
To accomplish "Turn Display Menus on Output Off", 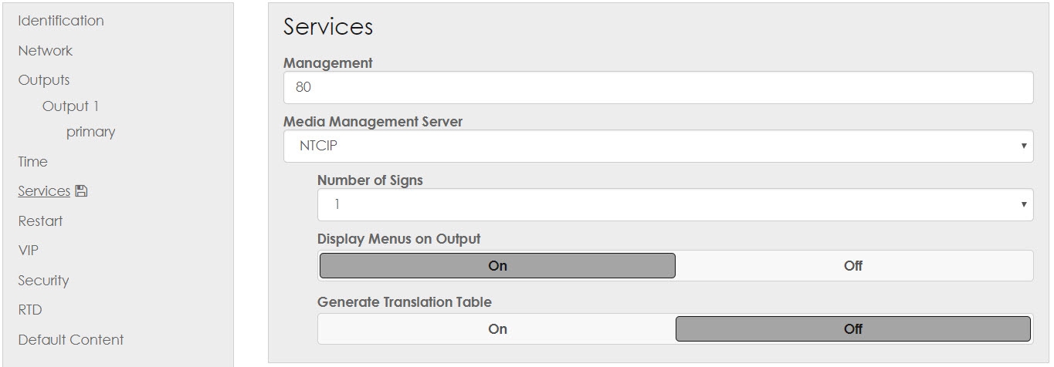I will (852, 266).
